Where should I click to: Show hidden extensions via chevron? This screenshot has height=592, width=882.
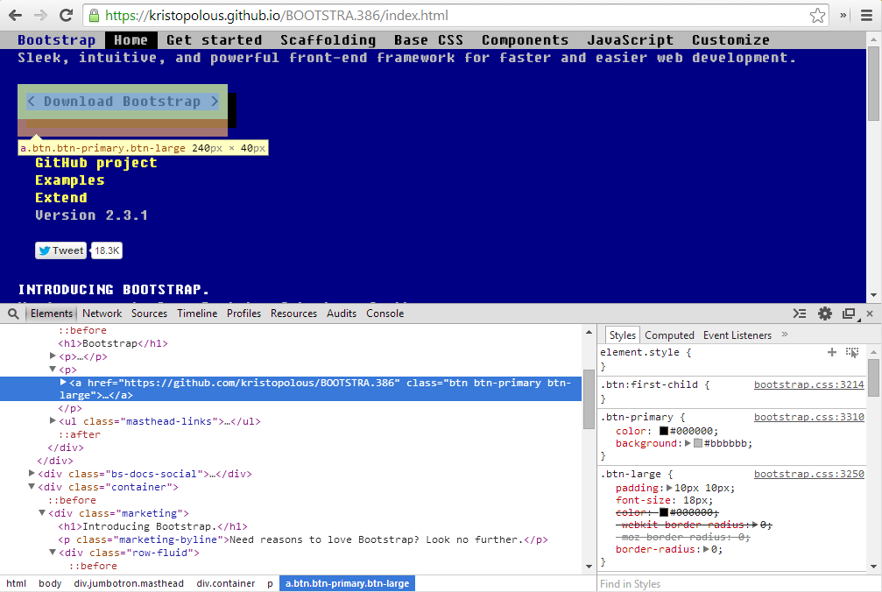tap(843, 15)
